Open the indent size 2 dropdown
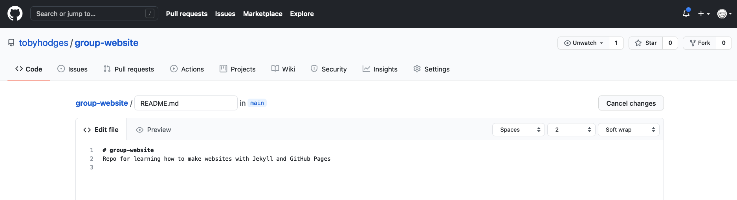The width and height of the screenshot is (737, 200). click(x=572, y=130)
